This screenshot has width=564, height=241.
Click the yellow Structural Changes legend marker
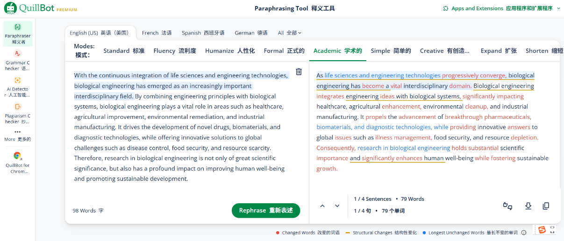348,233
